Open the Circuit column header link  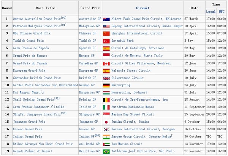[142, 8]
